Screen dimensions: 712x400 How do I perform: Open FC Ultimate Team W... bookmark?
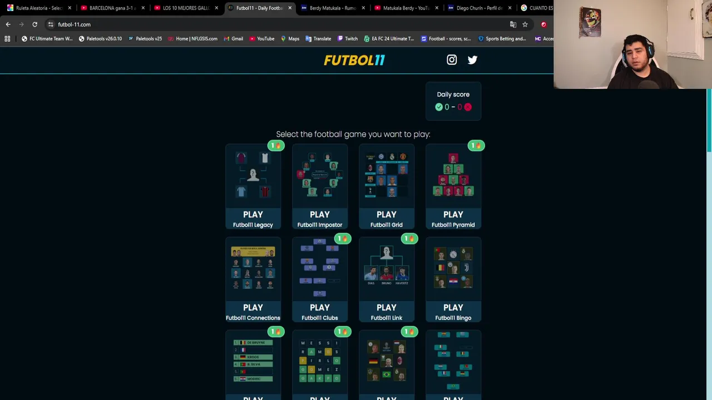click(47, 39)
